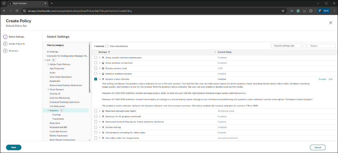Screen dimensions: 338x153
Task: Click the Disable link for Graphic status indicator
Action: [322, 79]
